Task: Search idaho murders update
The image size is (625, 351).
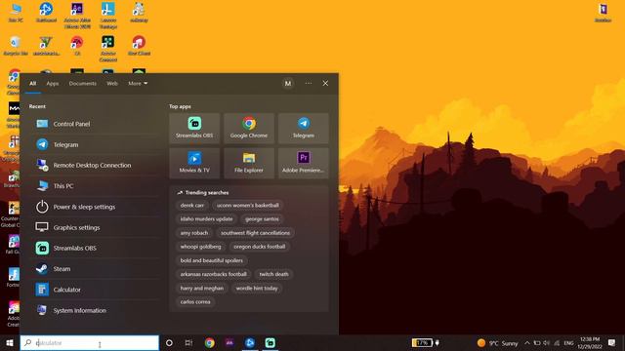Action: (206, 218)
